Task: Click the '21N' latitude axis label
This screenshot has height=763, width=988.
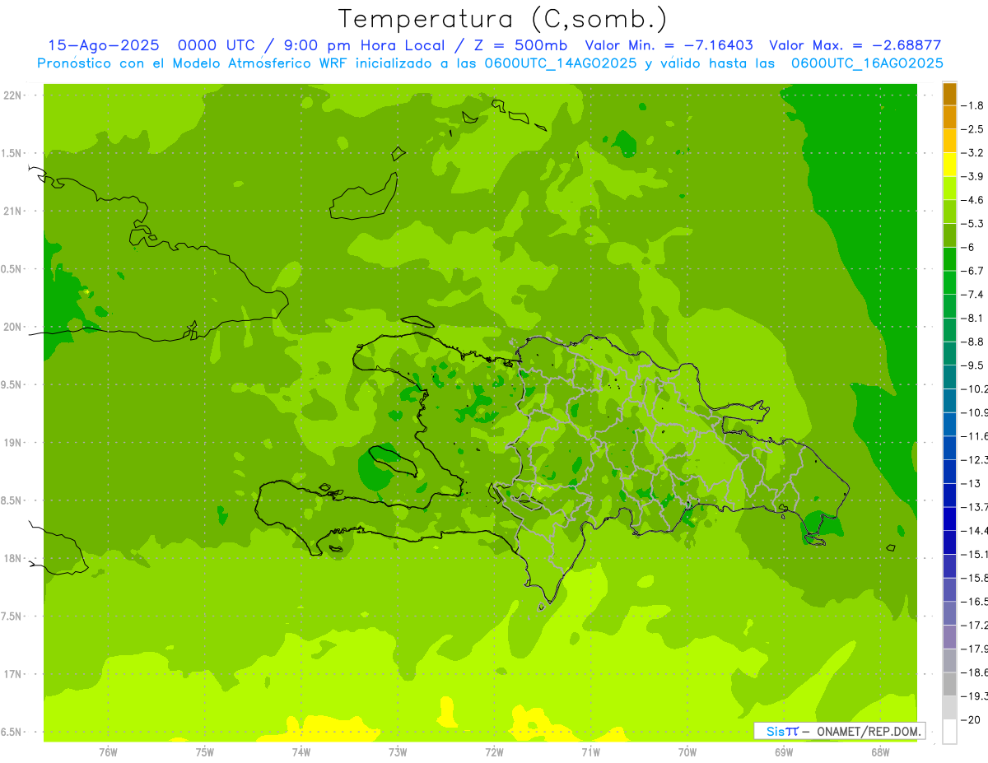Action: click(12, 212)
